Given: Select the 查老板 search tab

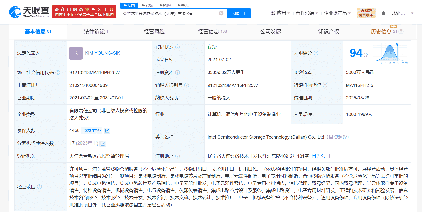Looking at the screenshot, I should 147,5.
